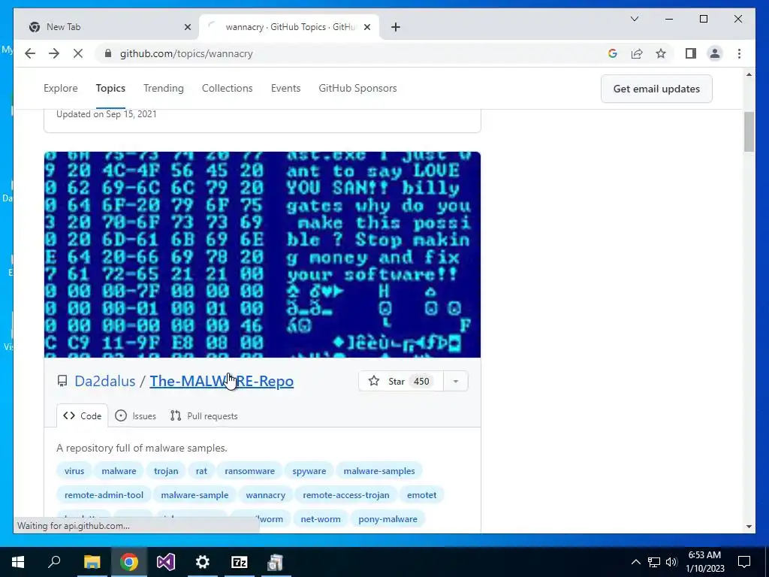Switch to the New Tab tab
Viewport: 769px width, 577px height.
[x=107, y=27]
